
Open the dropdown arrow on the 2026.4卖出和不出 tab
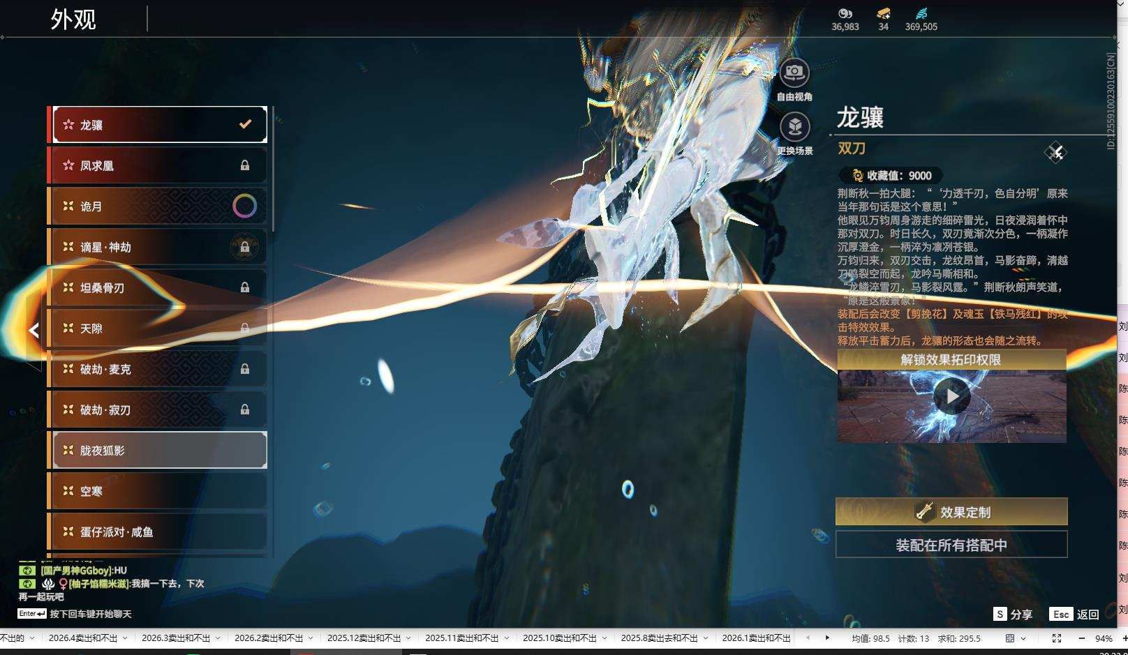125,638
